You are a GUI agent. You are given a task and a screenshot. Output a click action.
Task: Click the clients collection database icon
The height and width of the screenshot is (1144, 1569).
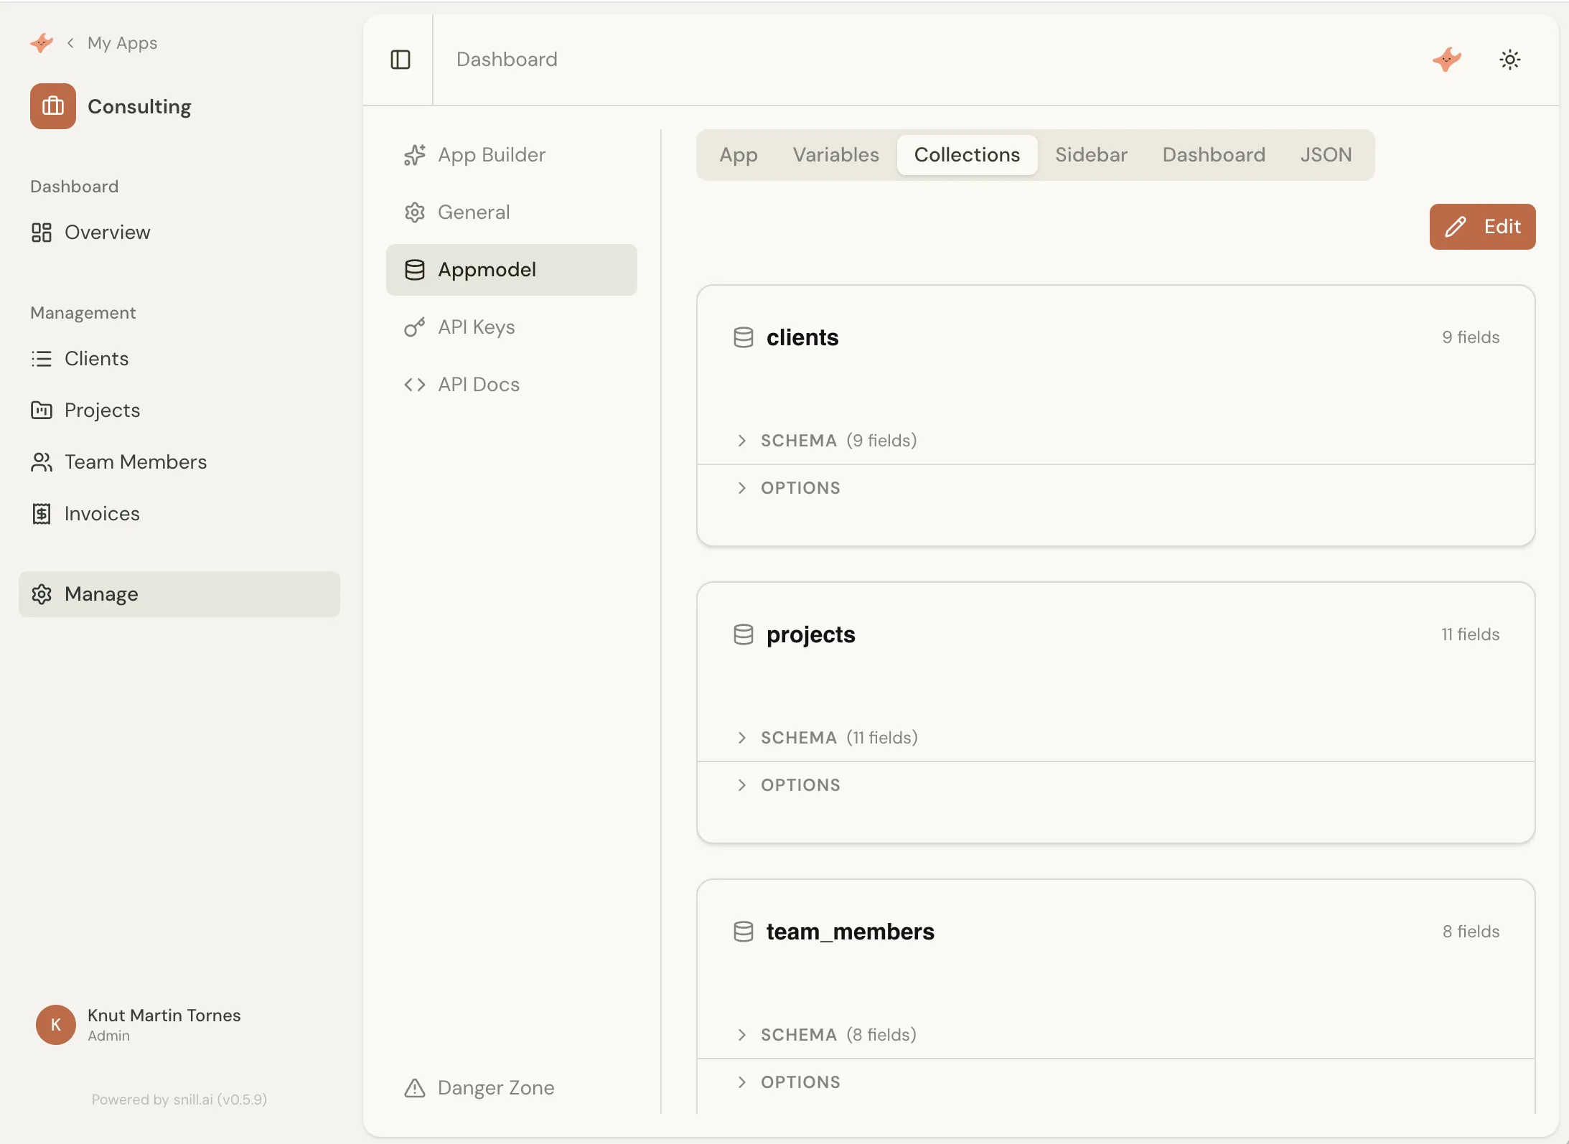(743, 337)
